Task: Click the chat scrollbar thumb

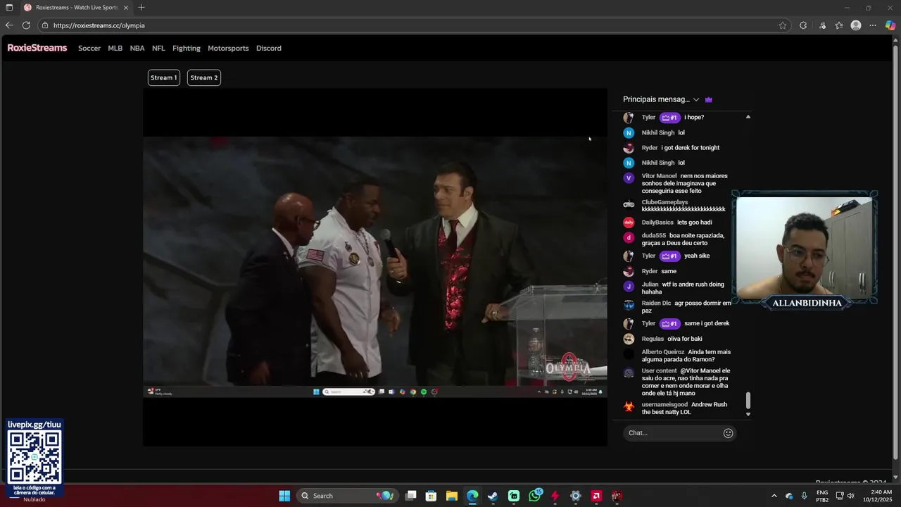Action: coord(748,401)
